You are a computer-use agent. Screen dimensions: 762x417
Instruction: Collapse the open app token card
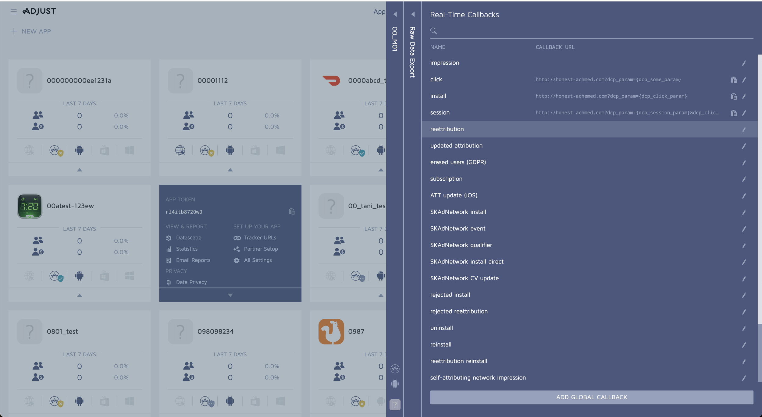click(x=230, y=295)
